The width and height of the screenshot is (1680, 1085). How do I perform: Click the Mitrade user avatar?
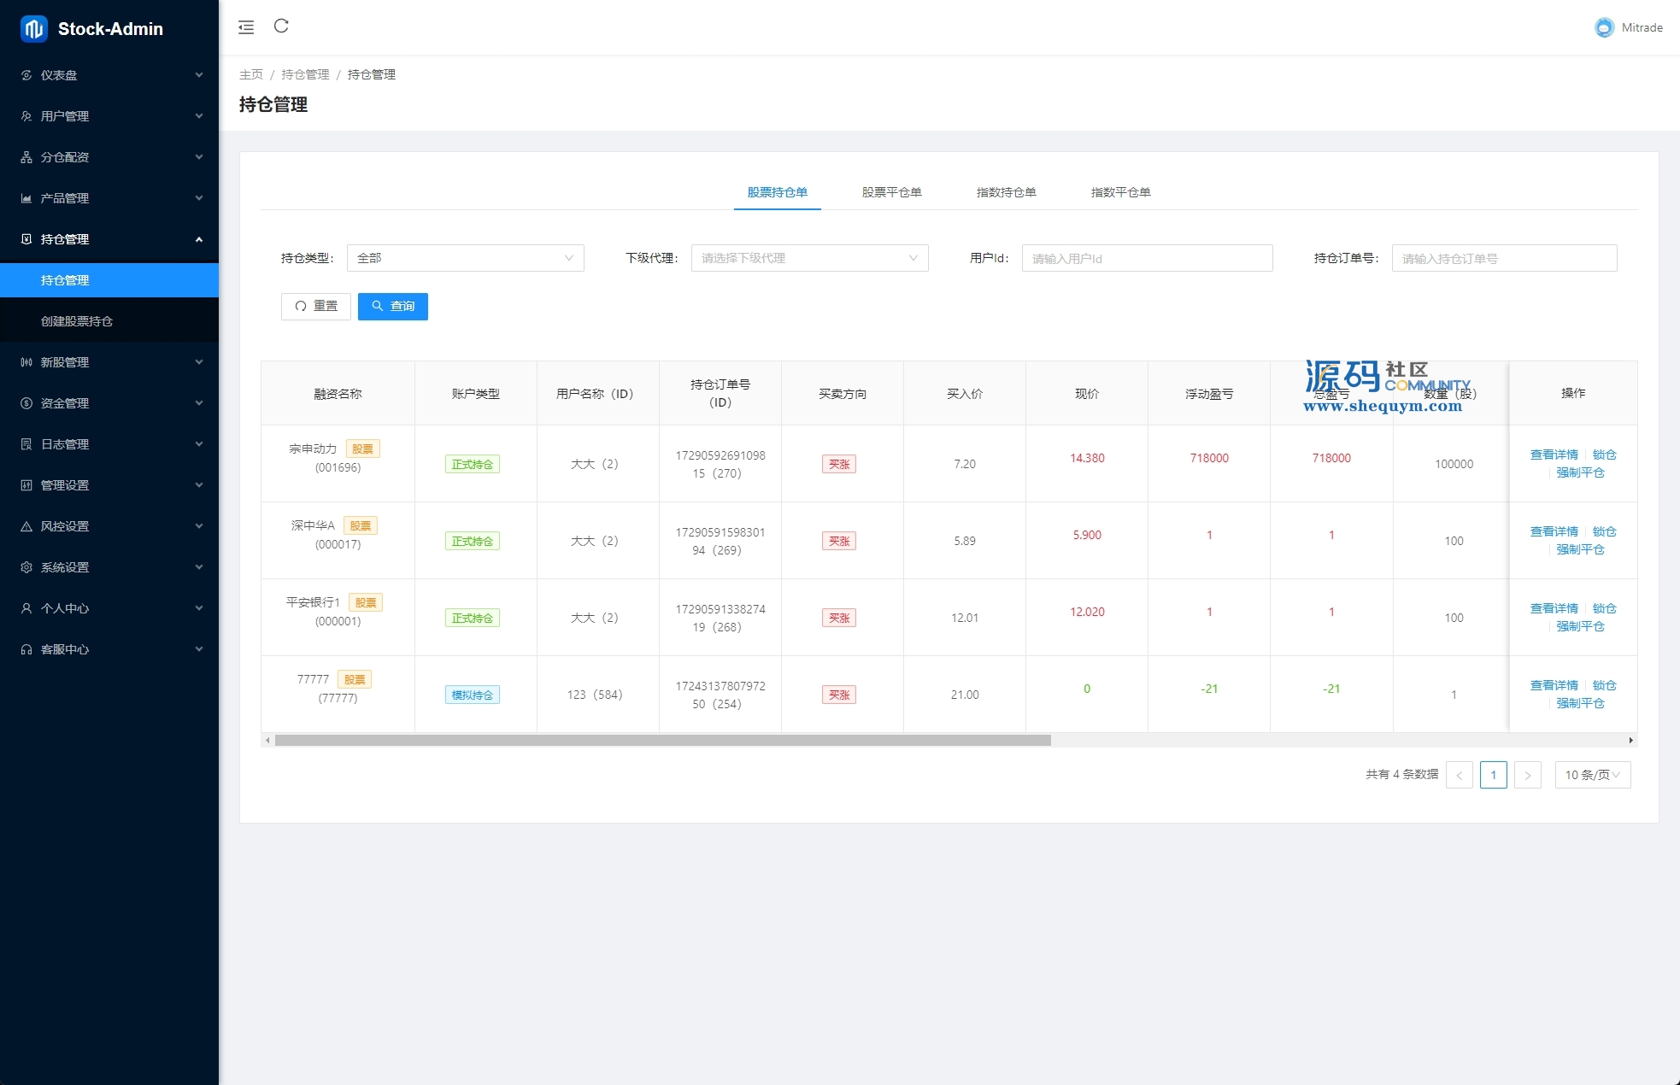click(1604, 27)
